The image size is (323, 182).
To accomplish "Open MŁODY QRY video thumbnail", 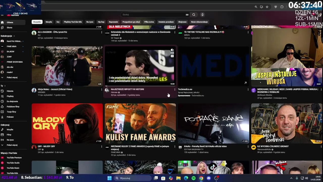I will click(67, 123).
